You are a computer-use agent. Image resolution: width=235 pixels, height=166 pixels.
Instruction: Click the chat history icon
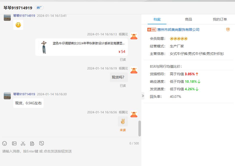tap(42, 143)
